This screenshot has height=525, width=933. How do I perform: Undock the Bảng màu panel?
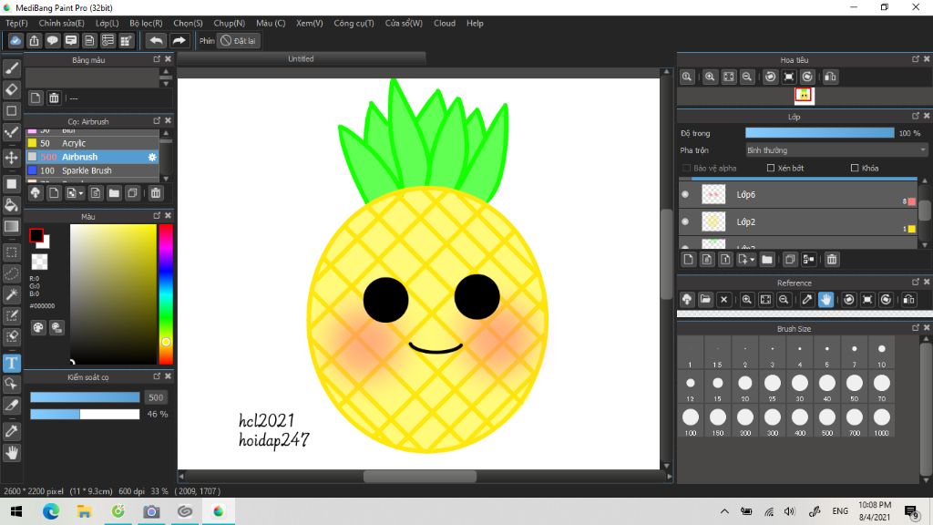pos(157,59)
